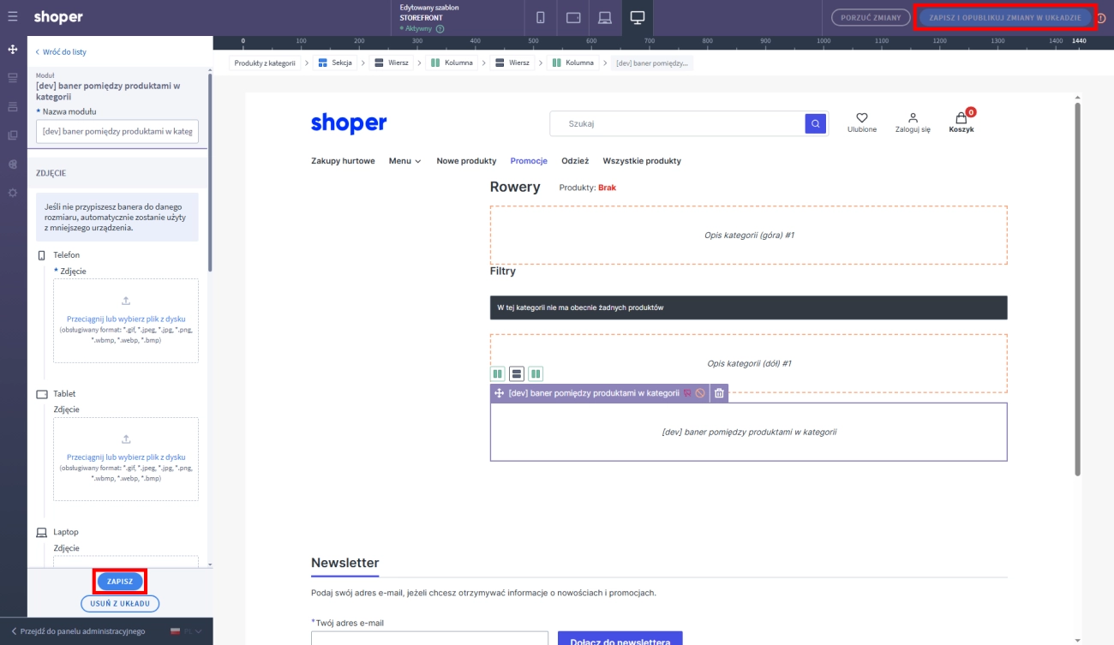
Task: Click the blue ZAPISZ button
Action: [120, 581]
